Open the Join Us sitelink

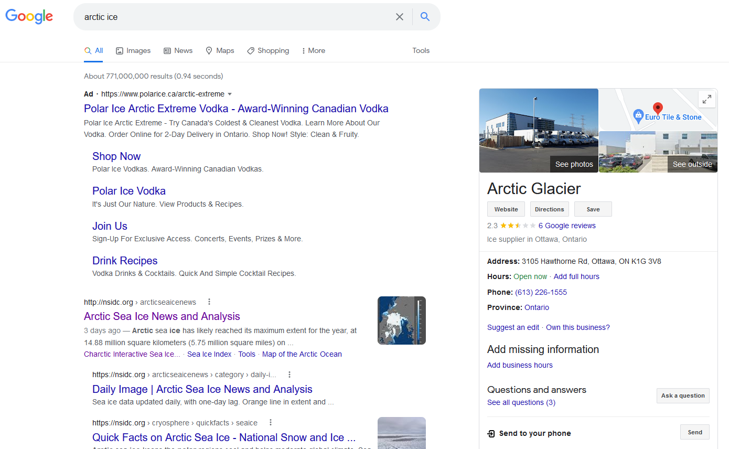[x=110, y=226]
